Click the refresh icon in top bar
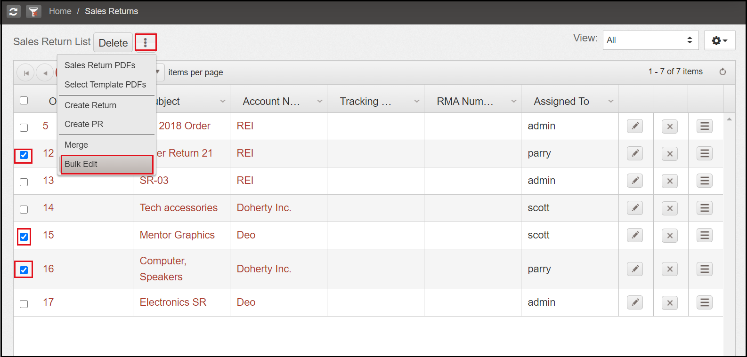 [14, 11]
